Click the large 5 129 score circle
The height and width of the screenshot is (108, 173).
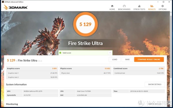coord(85,24)
